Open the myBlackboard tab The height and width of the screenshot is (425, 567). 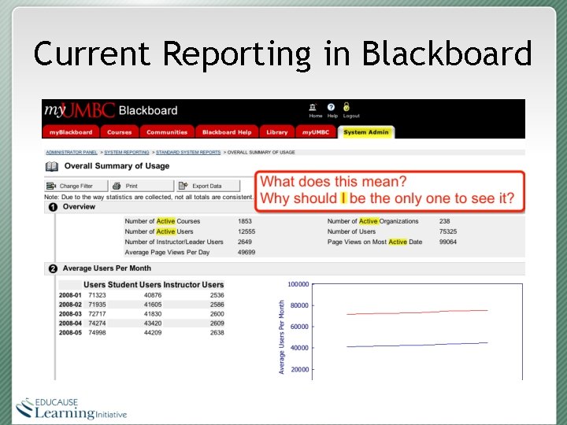71,132
